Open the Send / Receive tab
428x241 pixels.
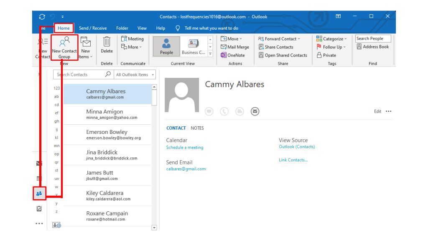(93, 28)
